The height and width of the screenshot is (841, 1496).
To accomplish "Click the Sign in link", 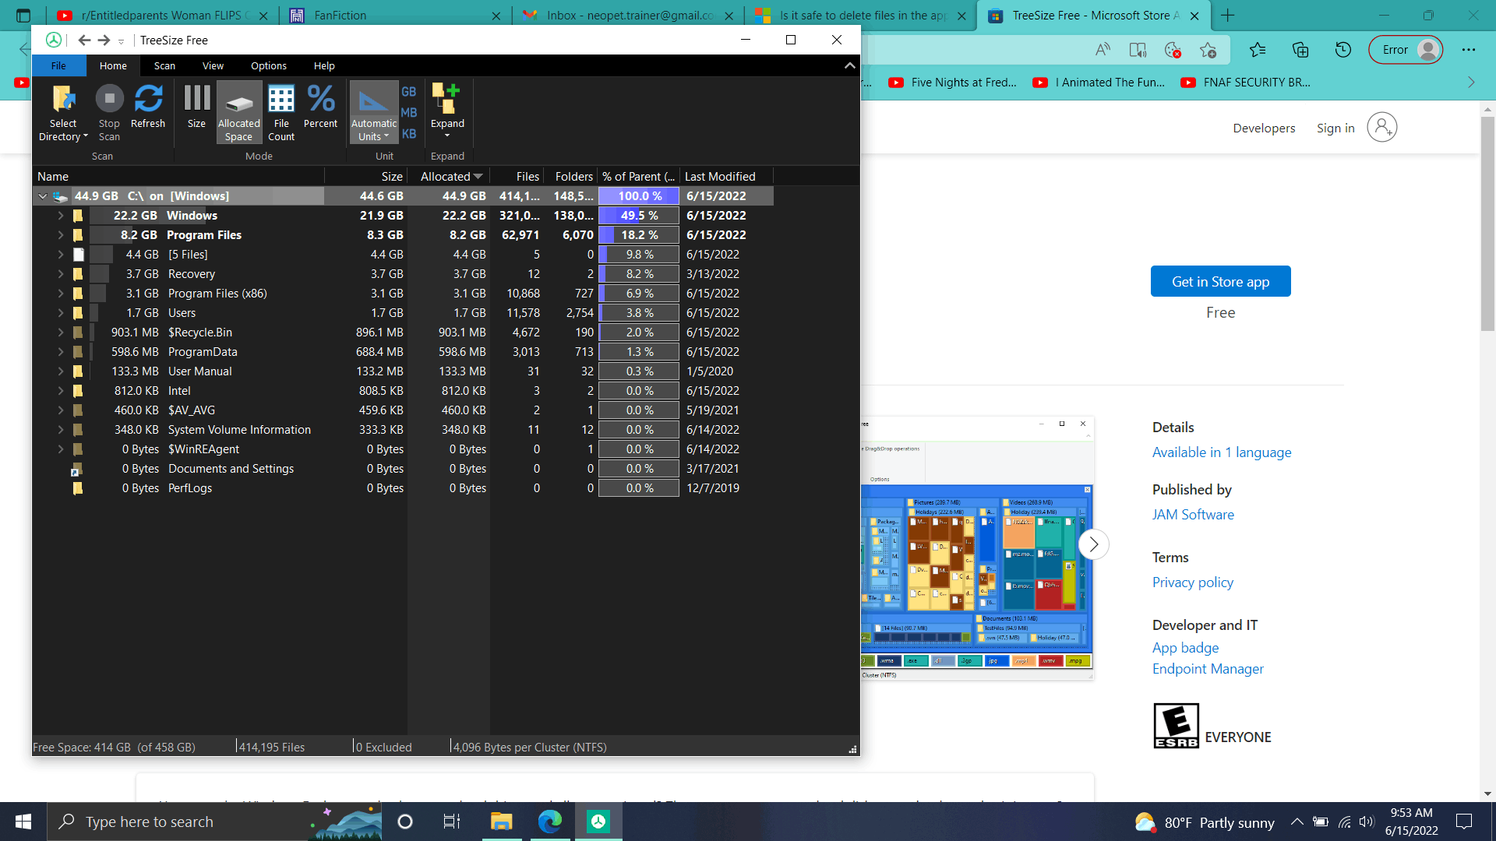I will pyautogui.click(x=1335, y=128).
